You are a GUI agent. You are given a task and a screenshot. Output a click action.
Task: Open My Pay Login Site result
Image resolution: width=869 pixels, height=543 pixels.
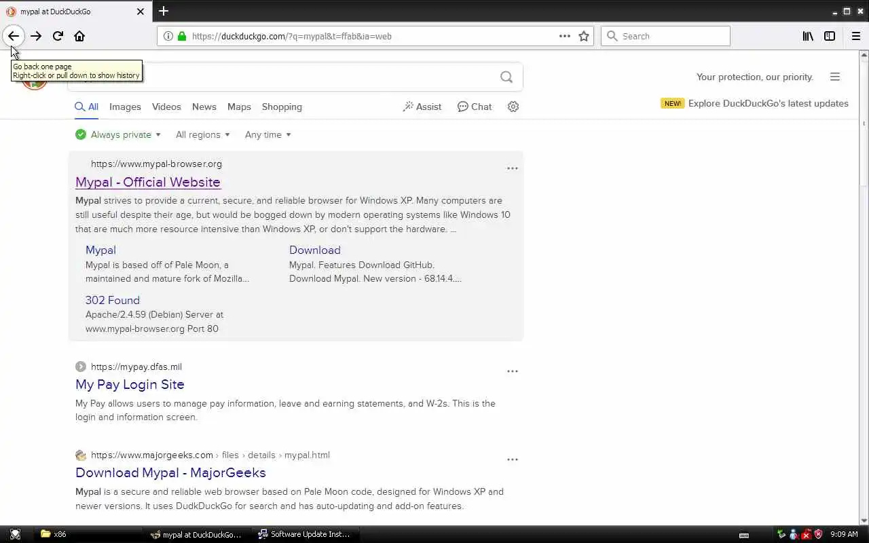[x=130, y=384]
